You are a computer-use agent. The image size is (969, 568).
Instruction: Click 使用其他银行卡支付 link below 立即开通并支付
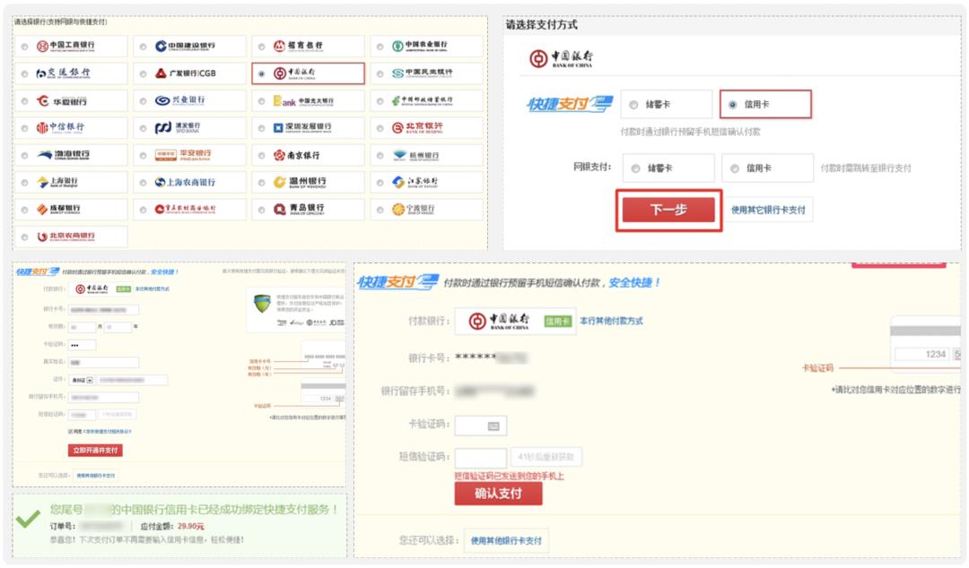(96, 476)
